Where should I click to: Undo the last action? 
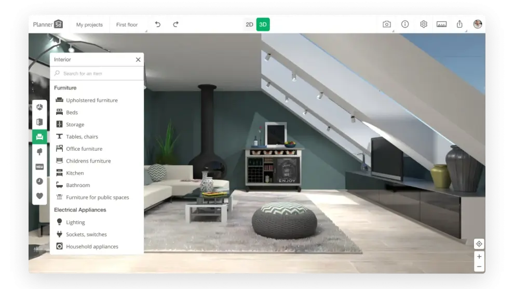(158, 24)
